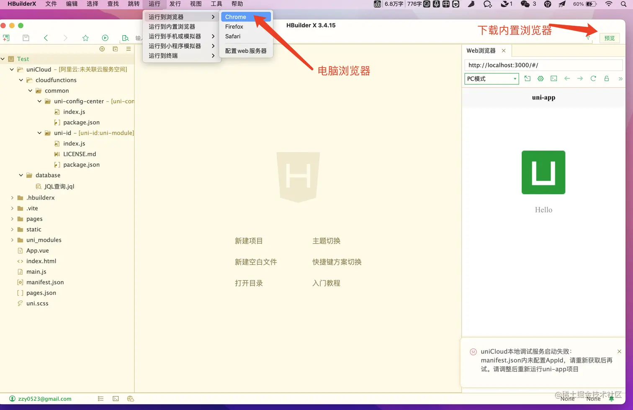
Task: Open the built-in browser console icon
Action: click(x=554, y=78)
